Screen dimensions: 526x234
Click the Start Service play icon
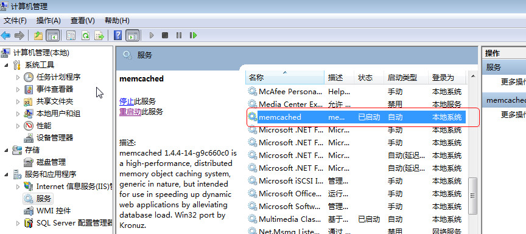pyautogui.click(x=152, y=35)
